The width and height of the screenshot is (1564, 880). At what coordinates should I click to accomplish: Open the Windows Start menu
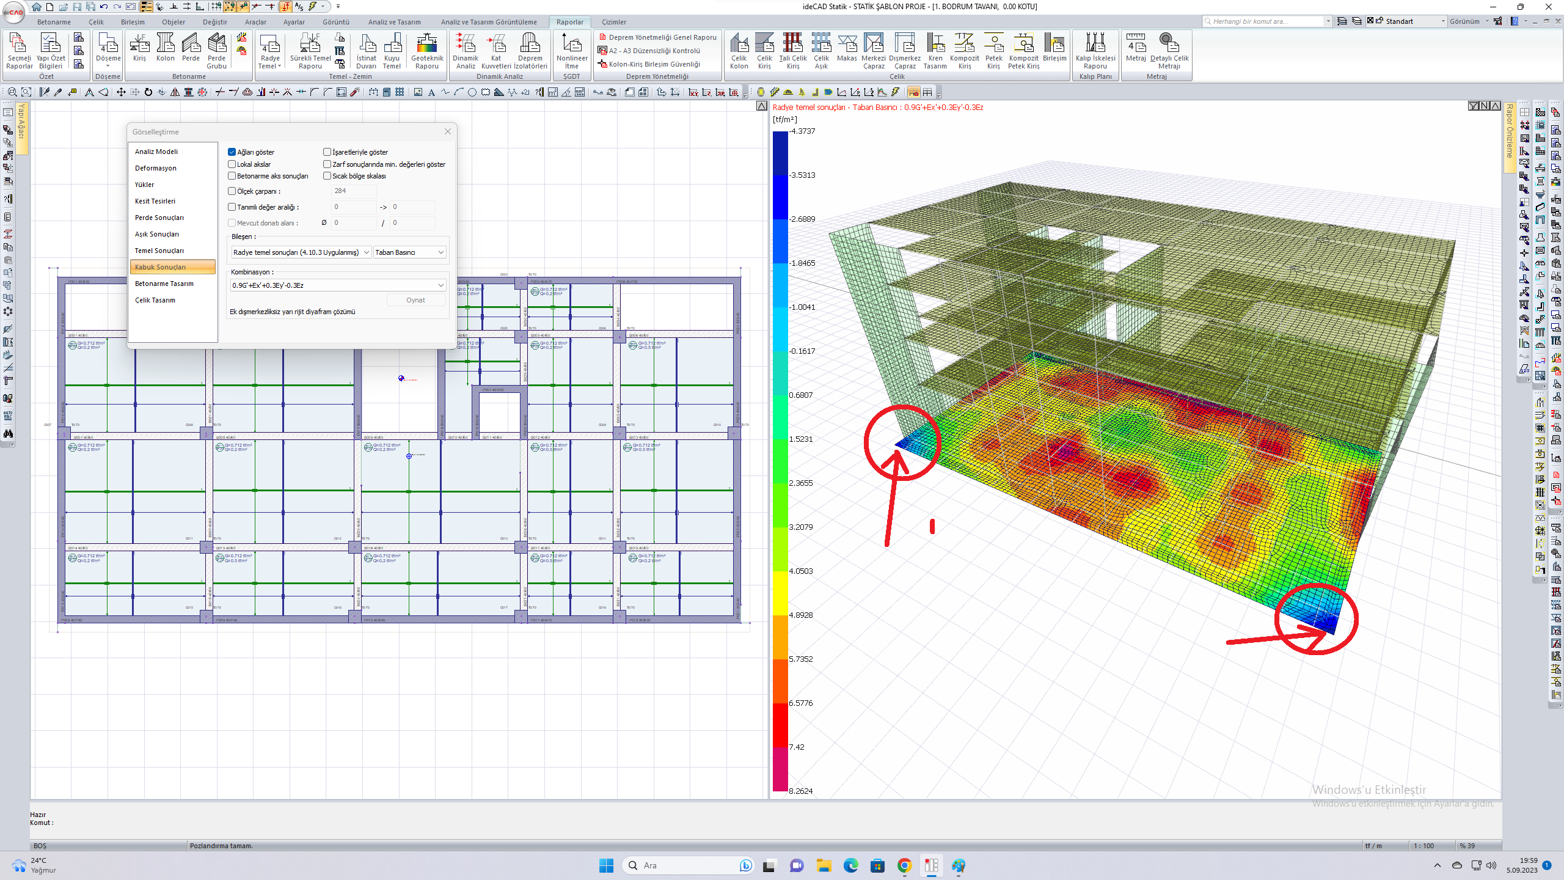(606, 865)
